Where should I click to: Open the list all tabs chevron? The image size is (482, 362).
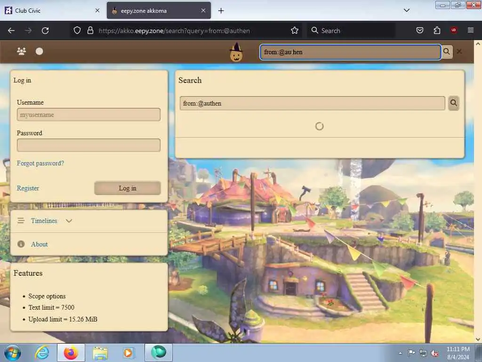pos(406,10)
